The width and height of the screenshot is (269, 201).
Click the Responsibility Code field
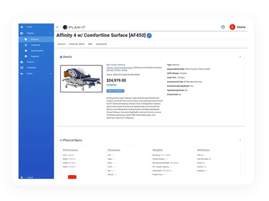click(x=188, y=69)
